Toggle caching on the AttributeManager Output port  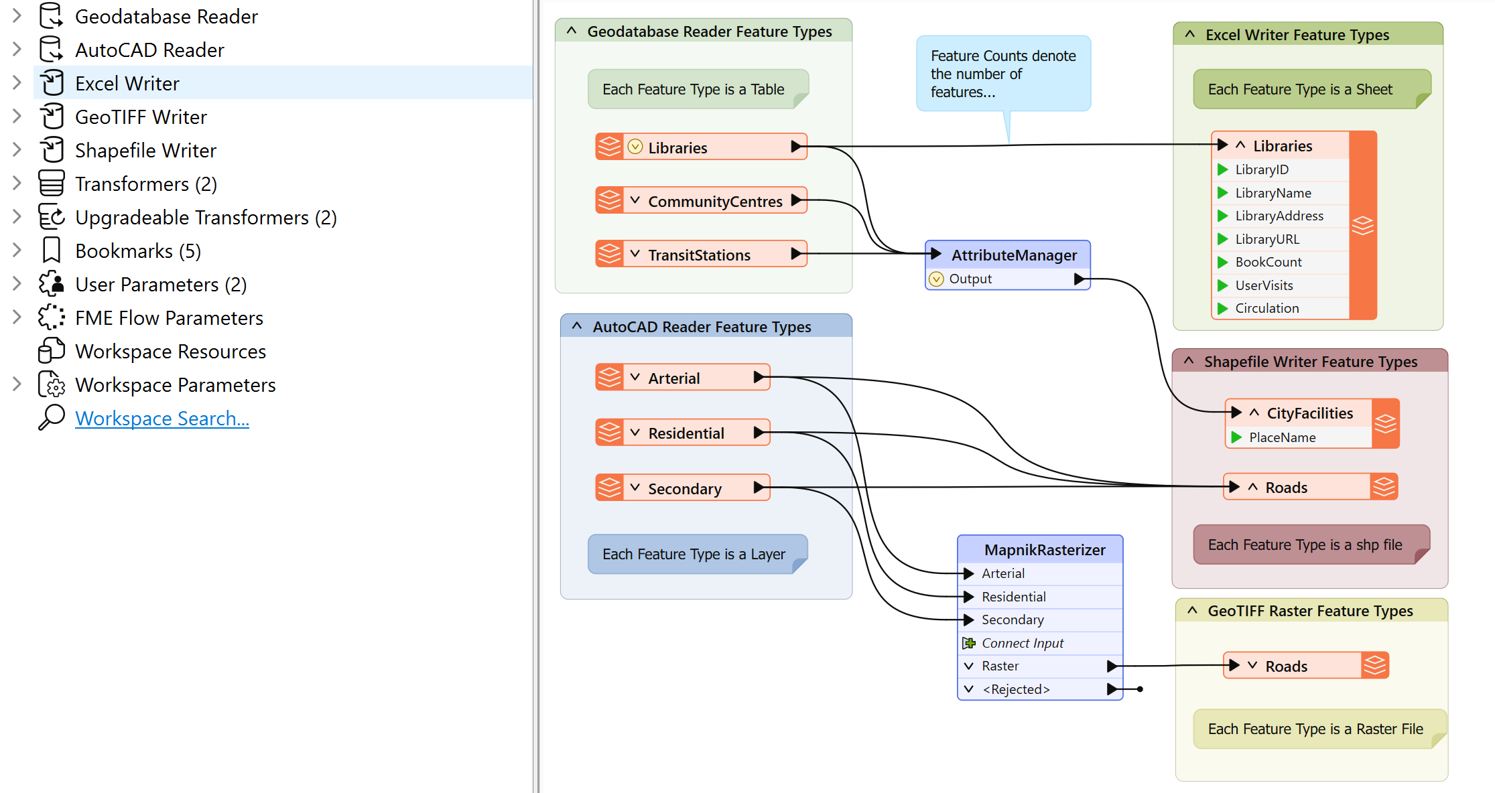coord(936,279)
